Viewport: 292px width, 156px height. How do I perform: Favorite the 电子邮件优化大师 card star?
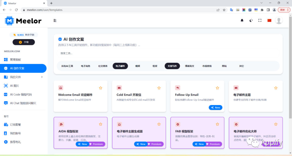276,124
